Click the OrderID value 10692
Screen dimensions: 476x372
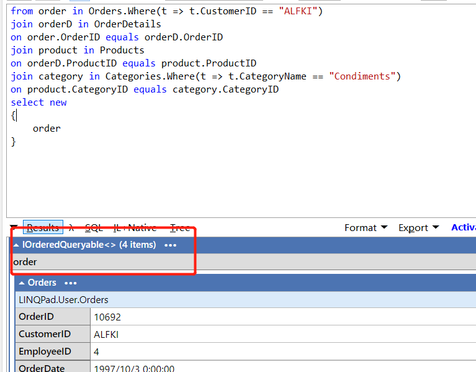point(107,317)
